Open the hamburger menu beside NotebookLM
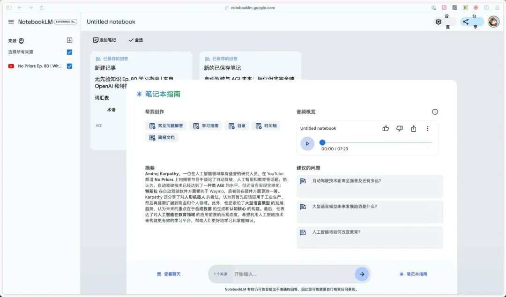The image size is (506, 297). click(x=11, y=22)
